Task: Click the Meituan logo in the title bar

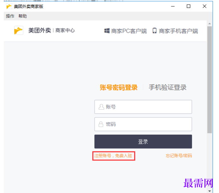Action: pos(9,6)
